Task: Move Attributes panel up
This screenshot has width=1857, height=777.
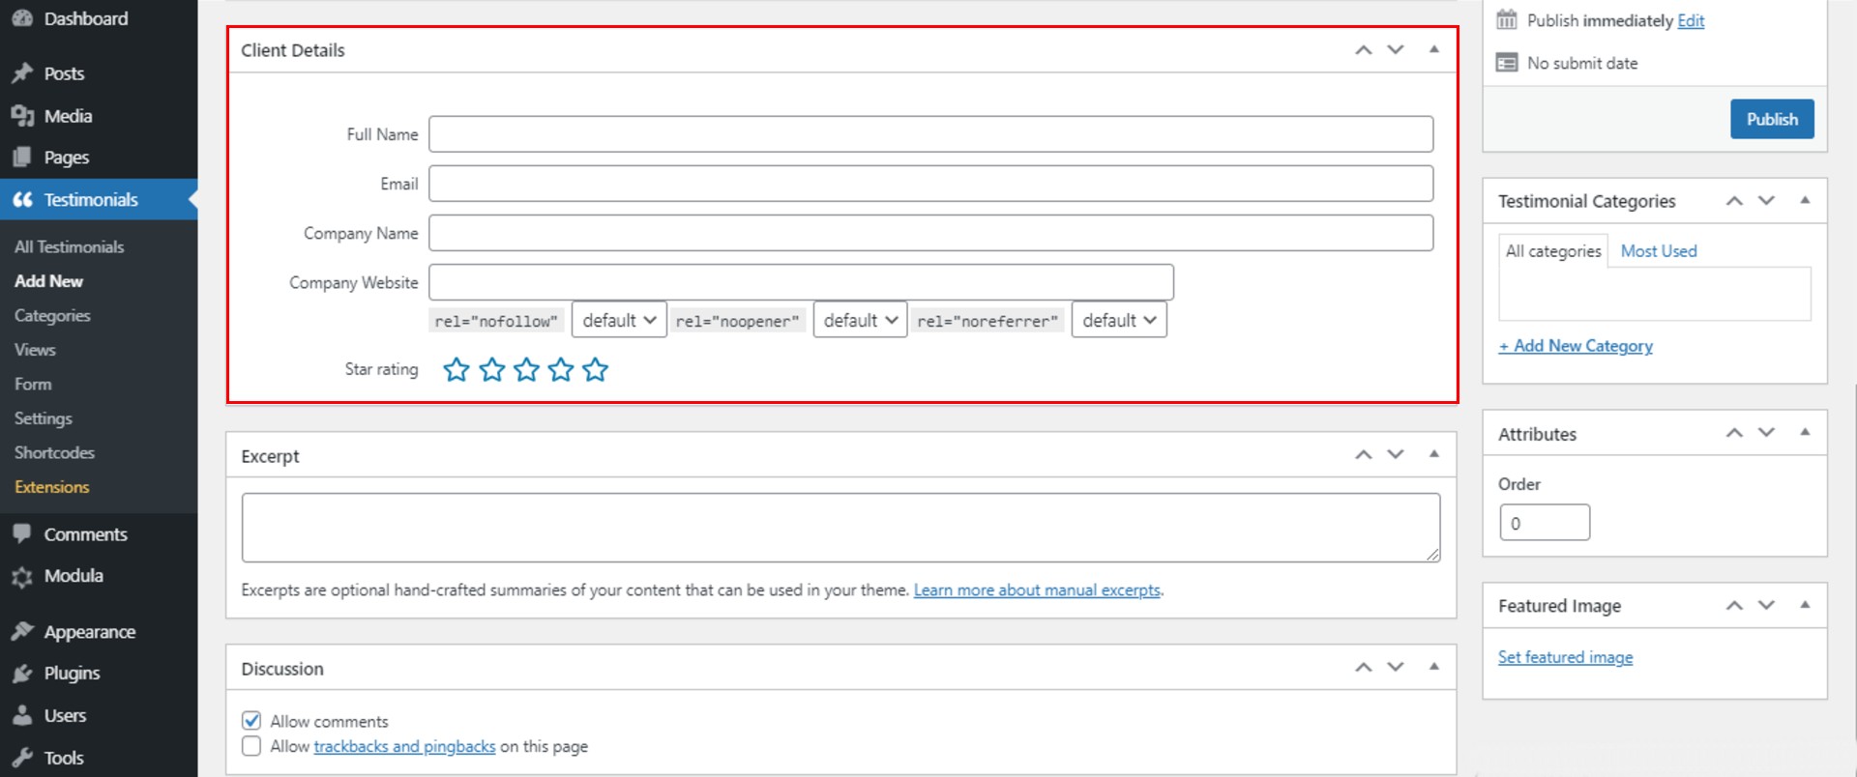Action: [x=1735, y=433]
